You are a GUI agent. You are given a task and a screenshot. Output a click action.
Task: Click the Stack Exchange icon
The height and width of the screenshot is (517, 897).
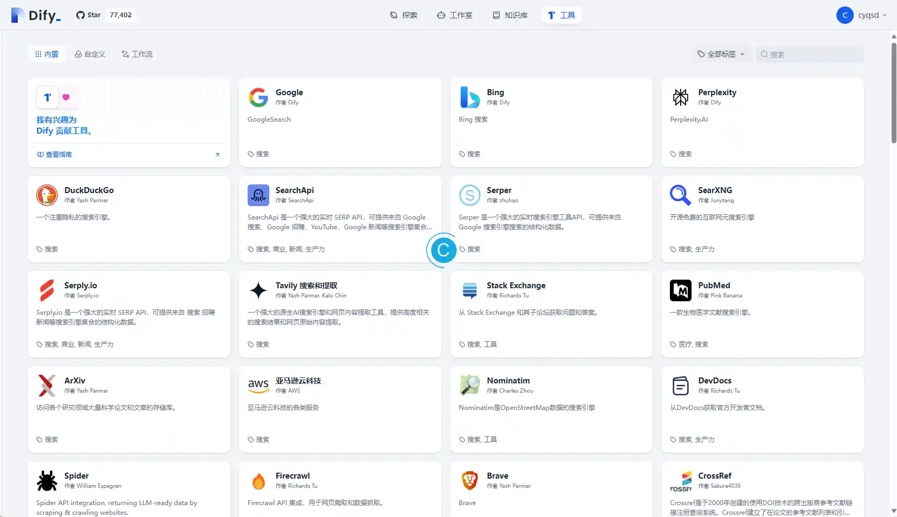pos(470,290)
